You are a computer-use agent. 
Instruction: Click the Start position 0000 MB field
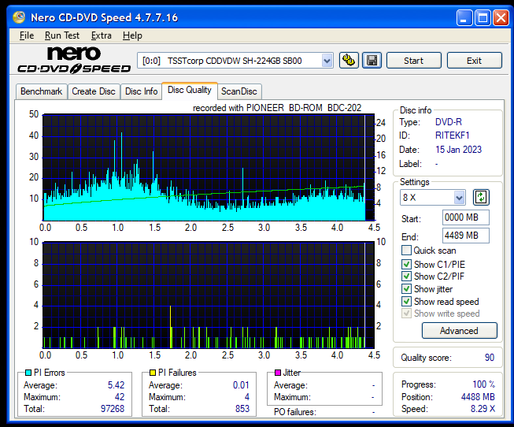point(465,217)
